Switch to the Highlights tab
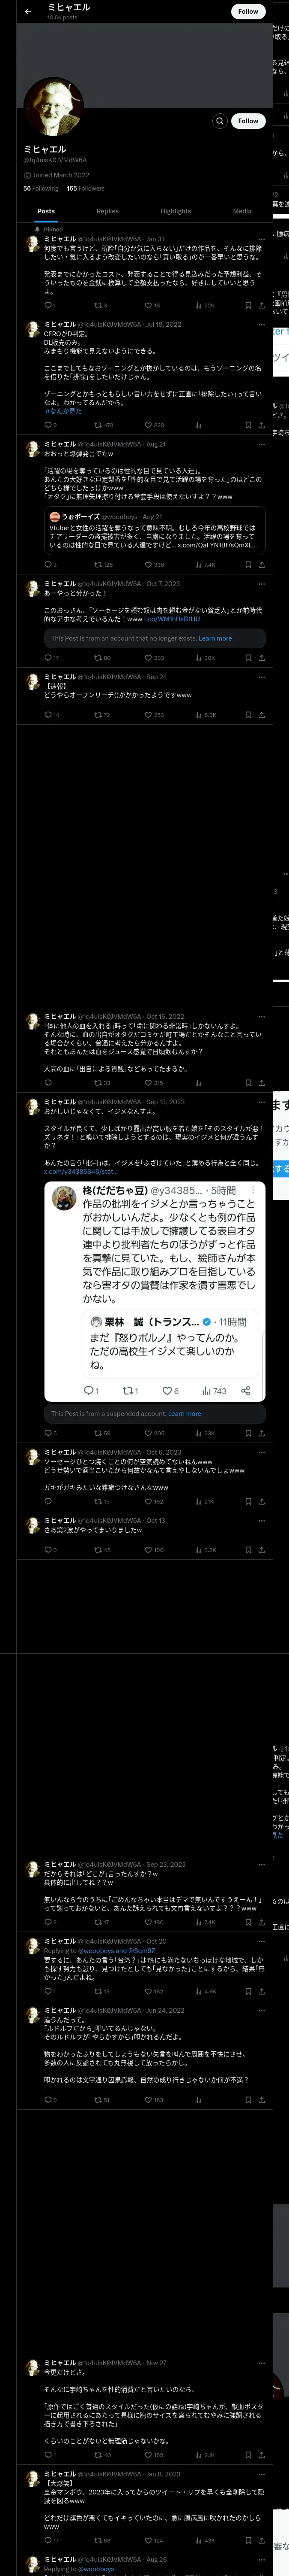The width and height of the screenshot is (289, 2576). 176,211
